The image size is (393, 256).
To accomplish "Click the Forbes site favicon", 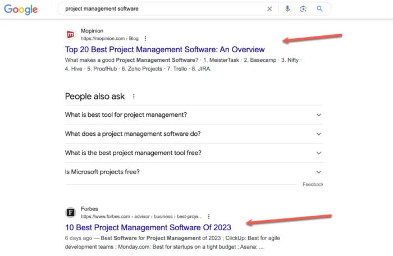I will (x=70, y=212).
